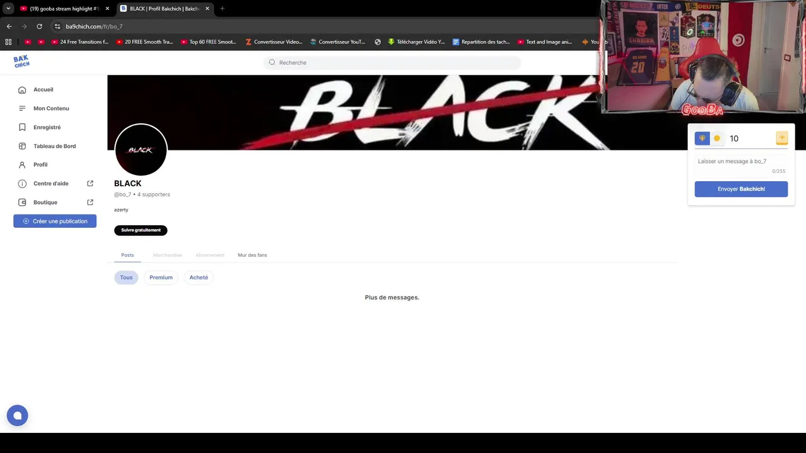Open Repartition des tach... bookmark
The width and height of the screenshot is (806, 453).
tap(481, 42)
